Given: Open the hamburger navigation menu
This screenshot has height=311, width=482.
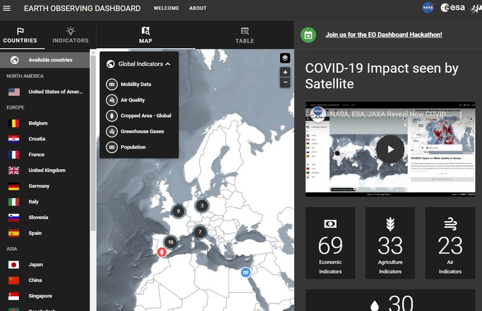Looking at the screenshot, I should (x=7, y=8).
